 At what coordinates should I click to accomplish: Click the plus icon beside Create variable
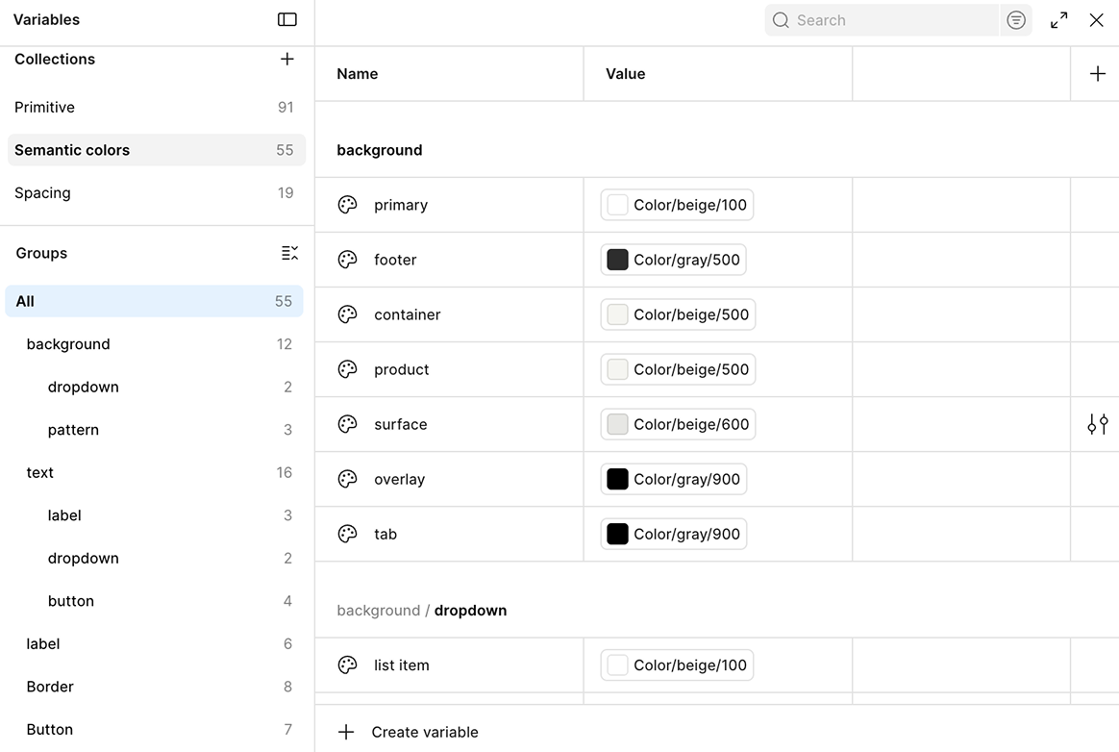point(346,732)
